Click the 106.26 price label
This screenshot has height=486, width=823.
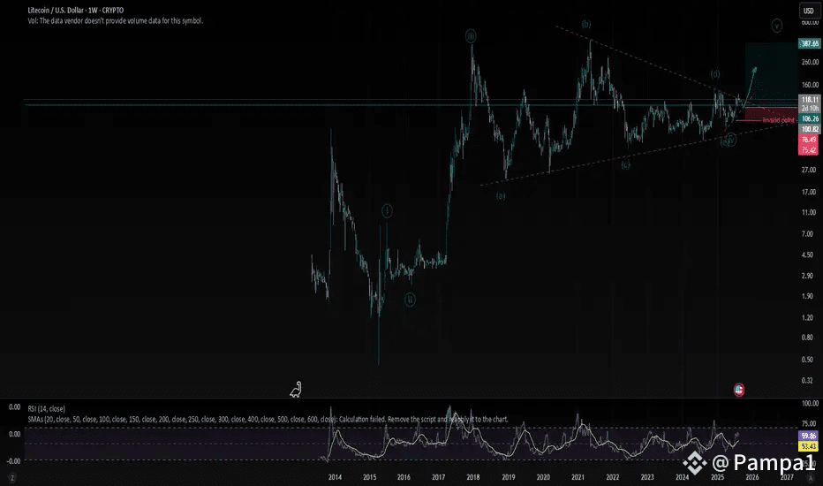[x=809, y=119]
